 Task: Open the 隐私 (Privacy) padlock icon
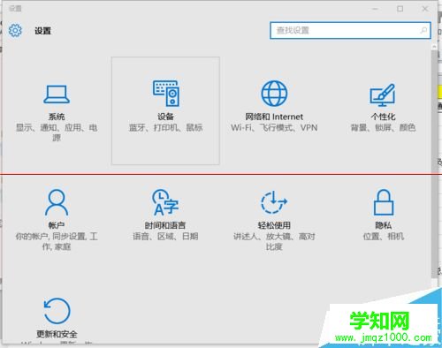[x=384, y=202]
